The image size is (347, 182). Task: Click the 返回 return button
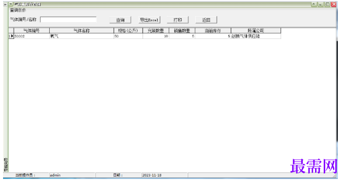click(x=206, y=20)
